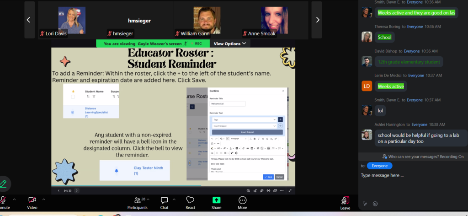
Task: Click the slide live broadcast icon
Action: (268, 190)
